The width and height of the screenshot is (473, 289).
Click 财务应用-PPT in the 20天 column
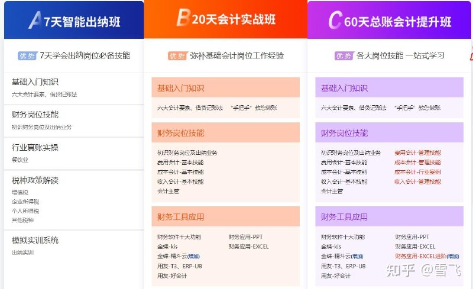tap(245, 237)
